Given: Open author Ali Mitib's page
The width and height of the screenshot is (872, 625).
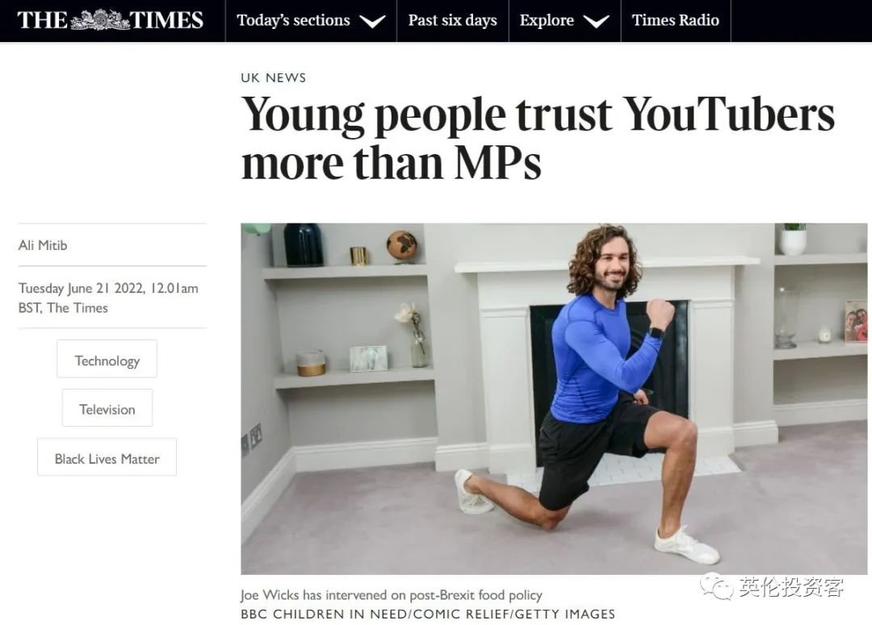Looking at the screenshot, I should 43,245.
